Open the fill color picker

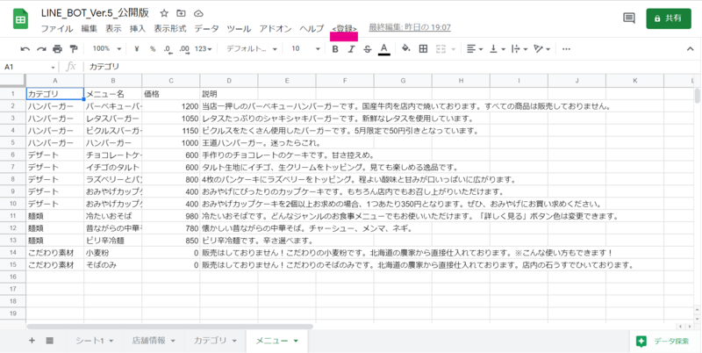(x=406, y=49)
